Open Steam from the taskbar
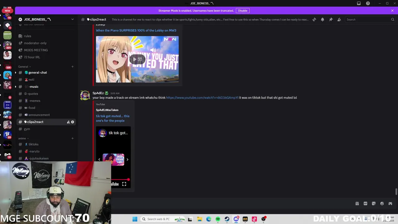This screenshot has height=224, width=398. 227,219
